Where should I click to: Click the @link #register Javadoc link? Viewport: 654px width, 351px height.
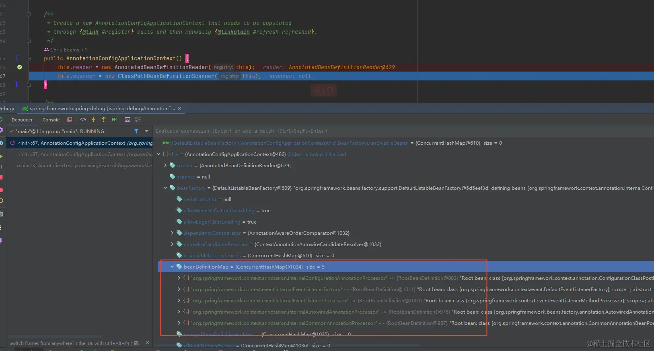[107, 32]
